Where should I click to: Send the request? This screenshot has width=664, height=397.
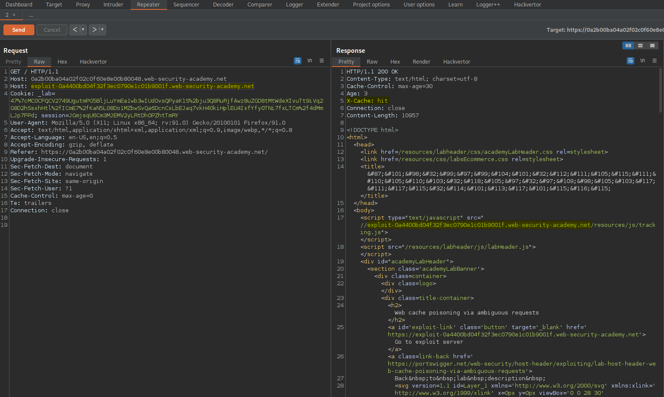19,30
